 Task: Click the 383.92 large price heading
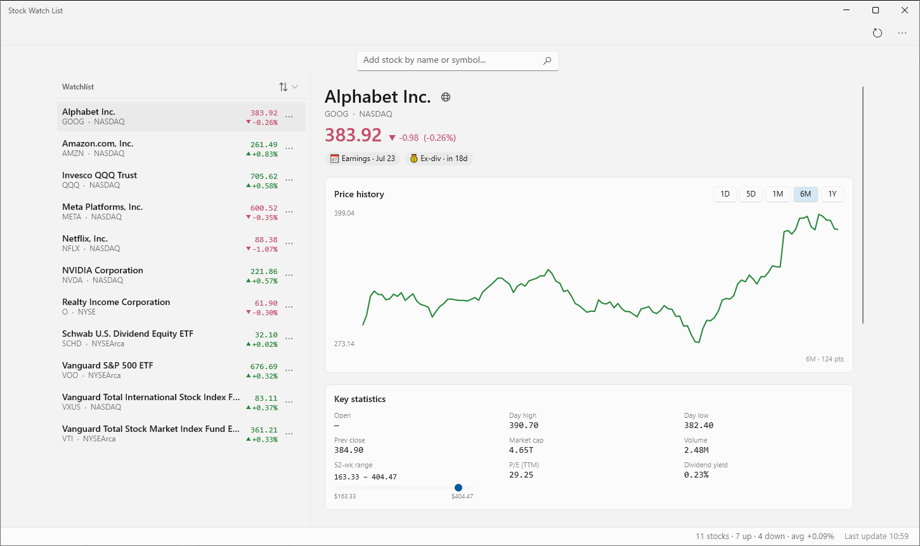(353, 136)
